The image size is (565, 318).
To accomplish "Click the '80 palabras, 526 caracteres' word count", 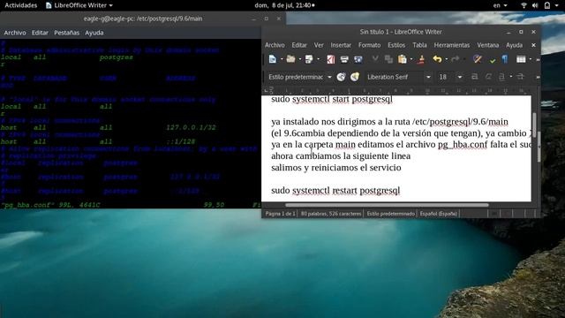I will click(x=331, y=214).
